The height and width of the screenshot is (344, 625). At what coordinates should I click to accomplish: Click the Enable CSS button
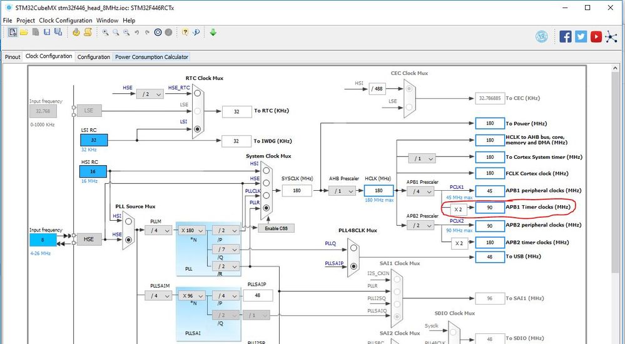(277, 228)
